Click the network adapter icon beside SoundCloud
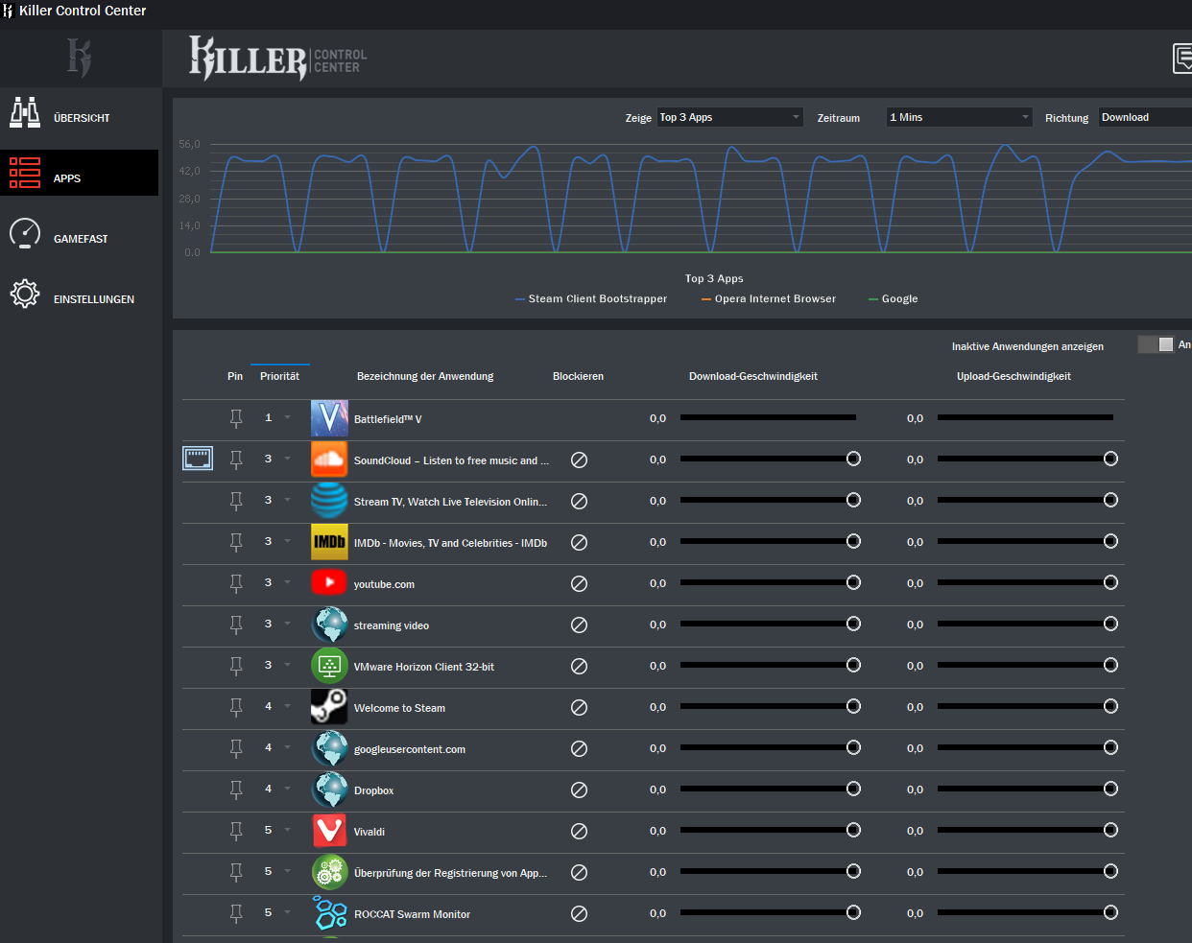 click(x=198, y=459)
